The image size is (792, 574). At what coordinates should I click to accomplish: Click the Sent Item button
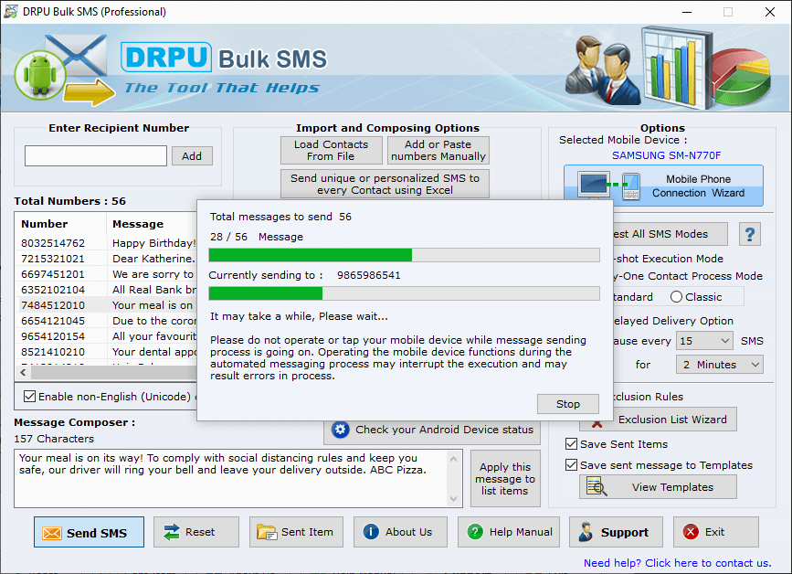tap(296, 532)
